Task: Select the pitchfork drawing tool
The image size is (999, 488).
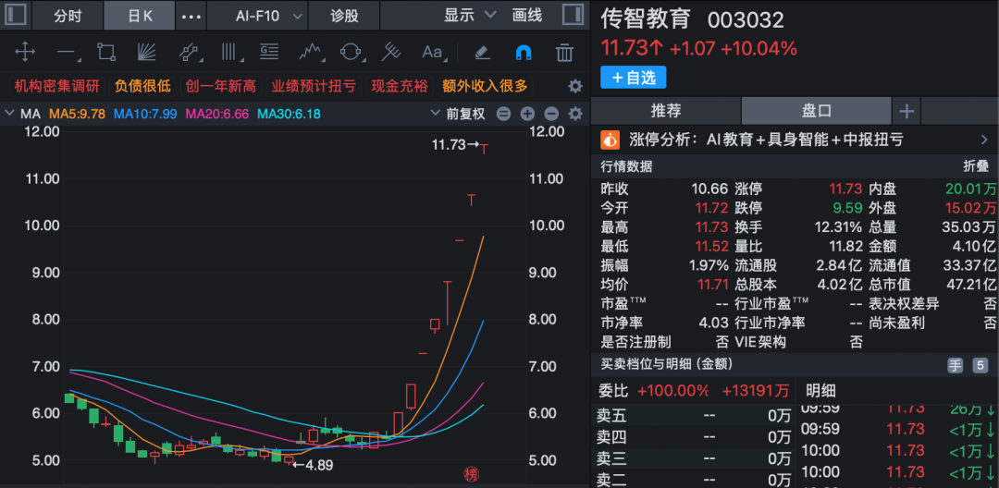Action: (390, 52)
